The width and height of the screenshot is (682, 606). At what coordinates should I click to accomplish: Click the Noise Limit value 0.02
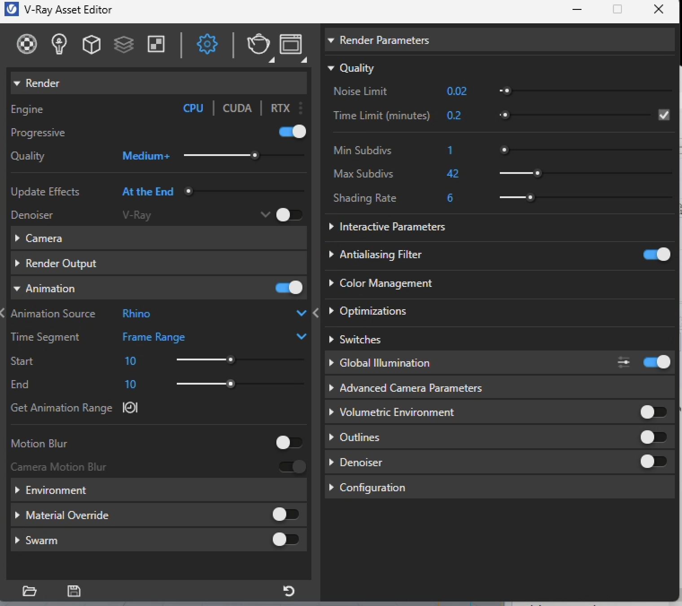tap(457, 91)
